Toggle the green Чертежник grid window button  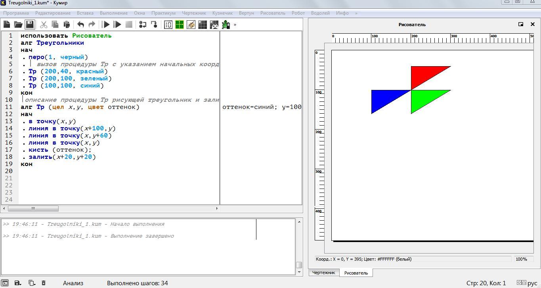(180, 25)
